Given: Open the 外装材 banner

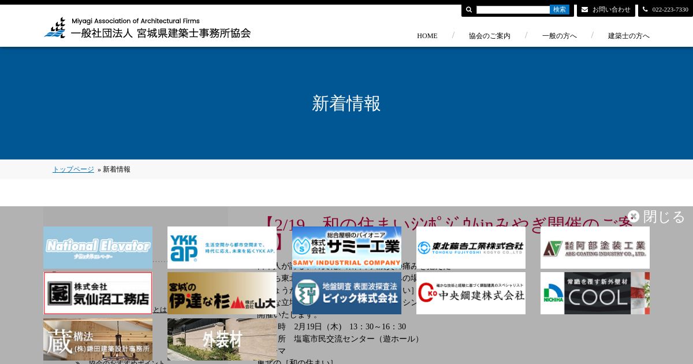Looking at the screenshot, I should 222,339.
